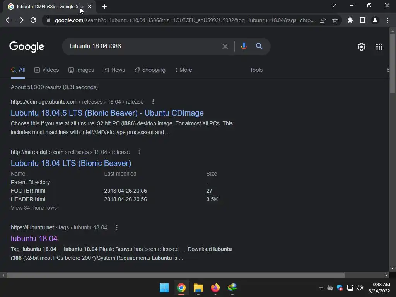Click About 51,000 results text
Screen dimensions: 396x297
tap(54, 87)
